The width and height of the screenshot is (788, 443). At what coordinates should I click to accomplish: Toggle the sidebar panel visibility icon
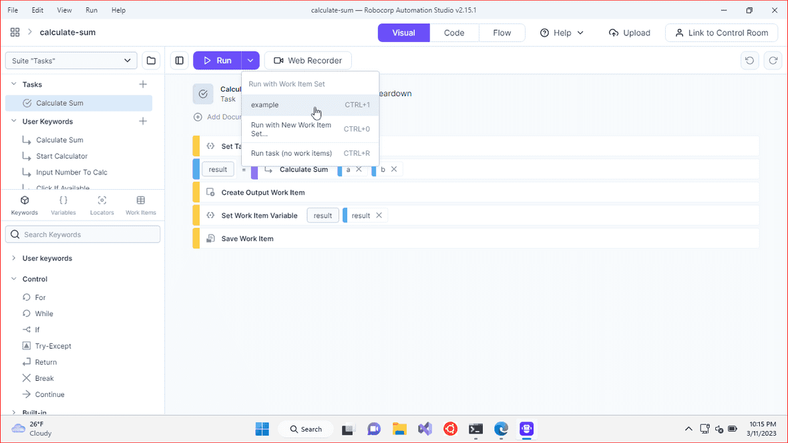(179, 60)
